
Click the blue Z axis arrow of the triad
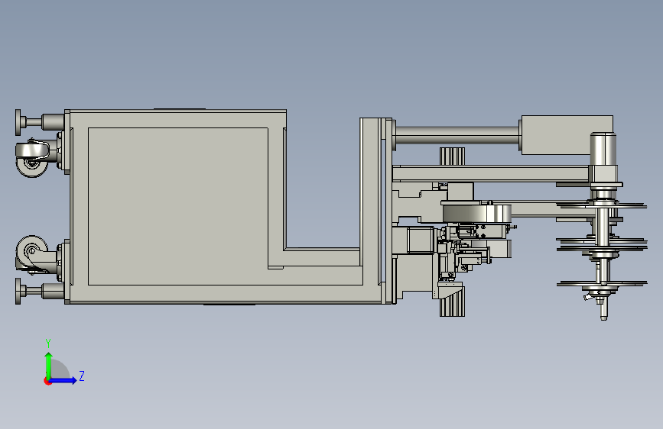pos(63,380)
